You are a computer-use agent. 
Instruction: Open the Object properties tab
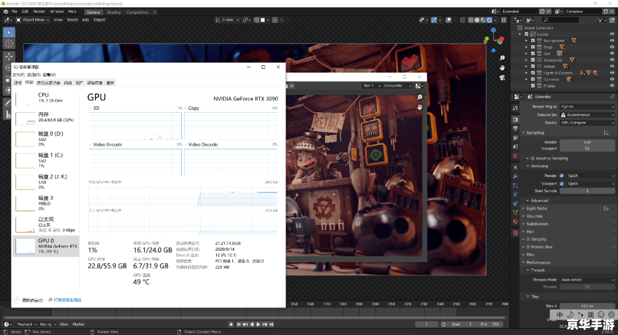pyautogui.click(x=516, y=167)
